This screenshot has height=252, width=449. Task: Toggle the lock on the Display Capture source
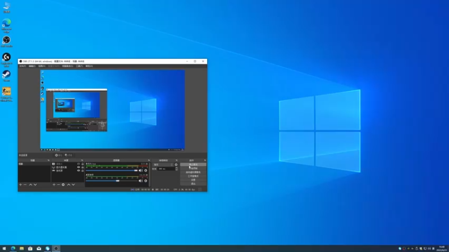click(x=83, y=167)
